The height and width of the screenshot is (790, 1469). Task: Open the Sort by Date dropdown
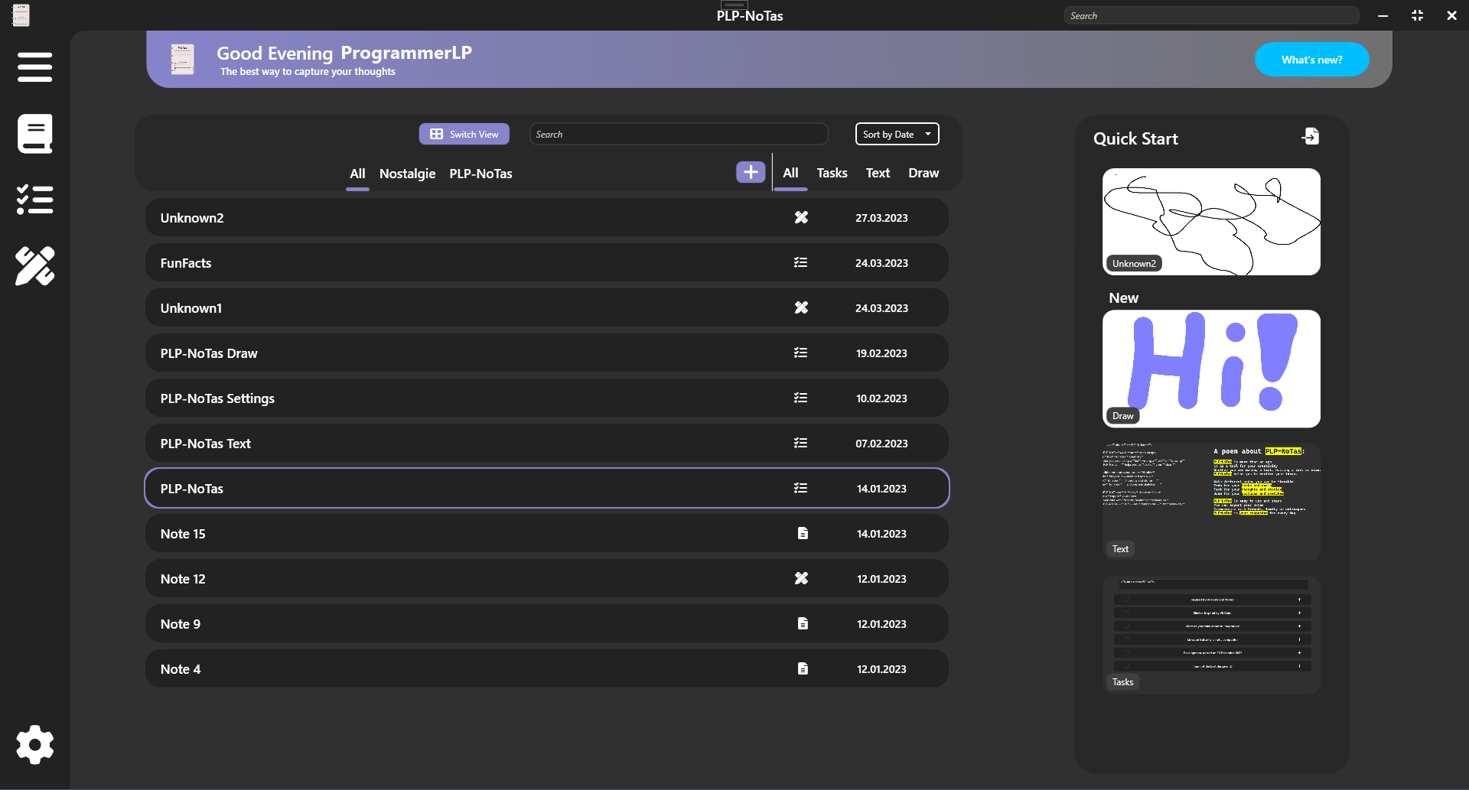[896, 134]
